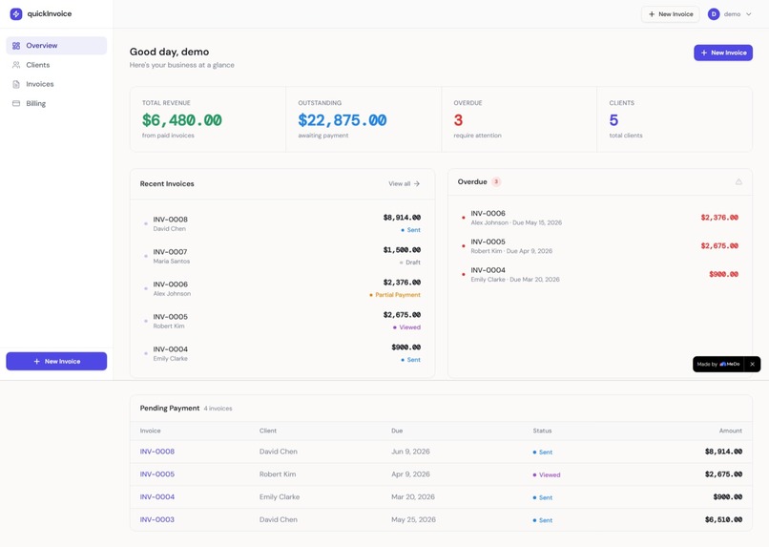
Task: Open INV-0003 link in Pending Payment table
Action: pos(156,519)
